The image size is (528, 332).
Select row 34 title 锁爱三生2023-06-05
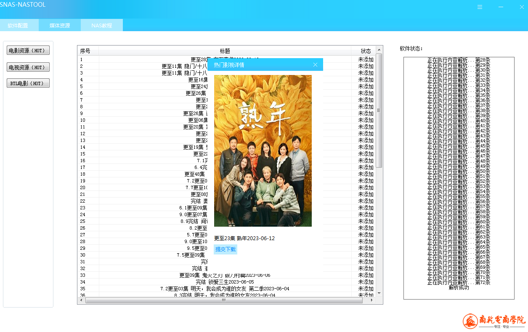[225, 282]
